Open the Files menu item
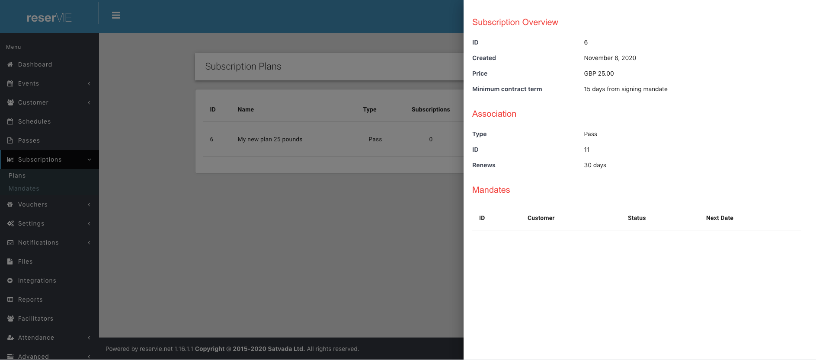Viewport: 816px width, 360px height. coord(49,261)
